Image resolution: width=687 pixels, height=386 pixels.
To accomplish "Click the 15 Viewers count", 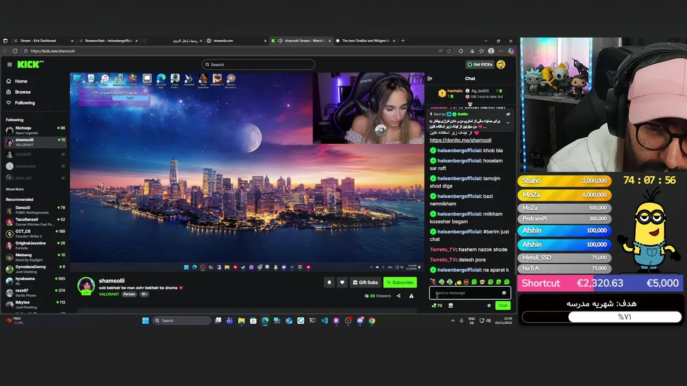I will 378,296.
